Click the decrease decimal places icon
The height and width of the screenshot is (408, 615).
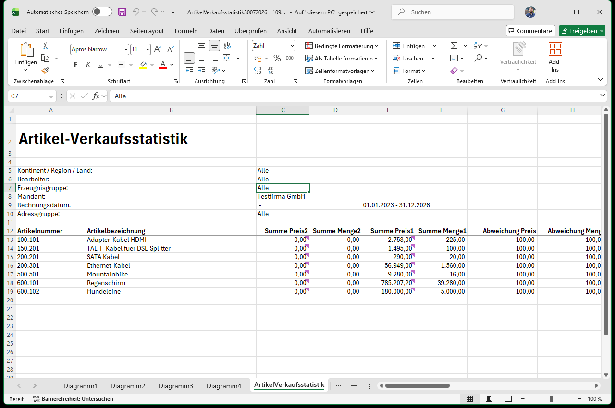[270, 71]
